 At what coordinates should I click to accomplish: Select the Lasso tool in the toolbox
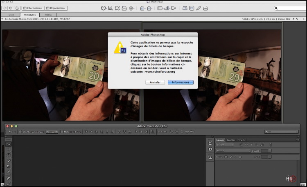[9, 155]
